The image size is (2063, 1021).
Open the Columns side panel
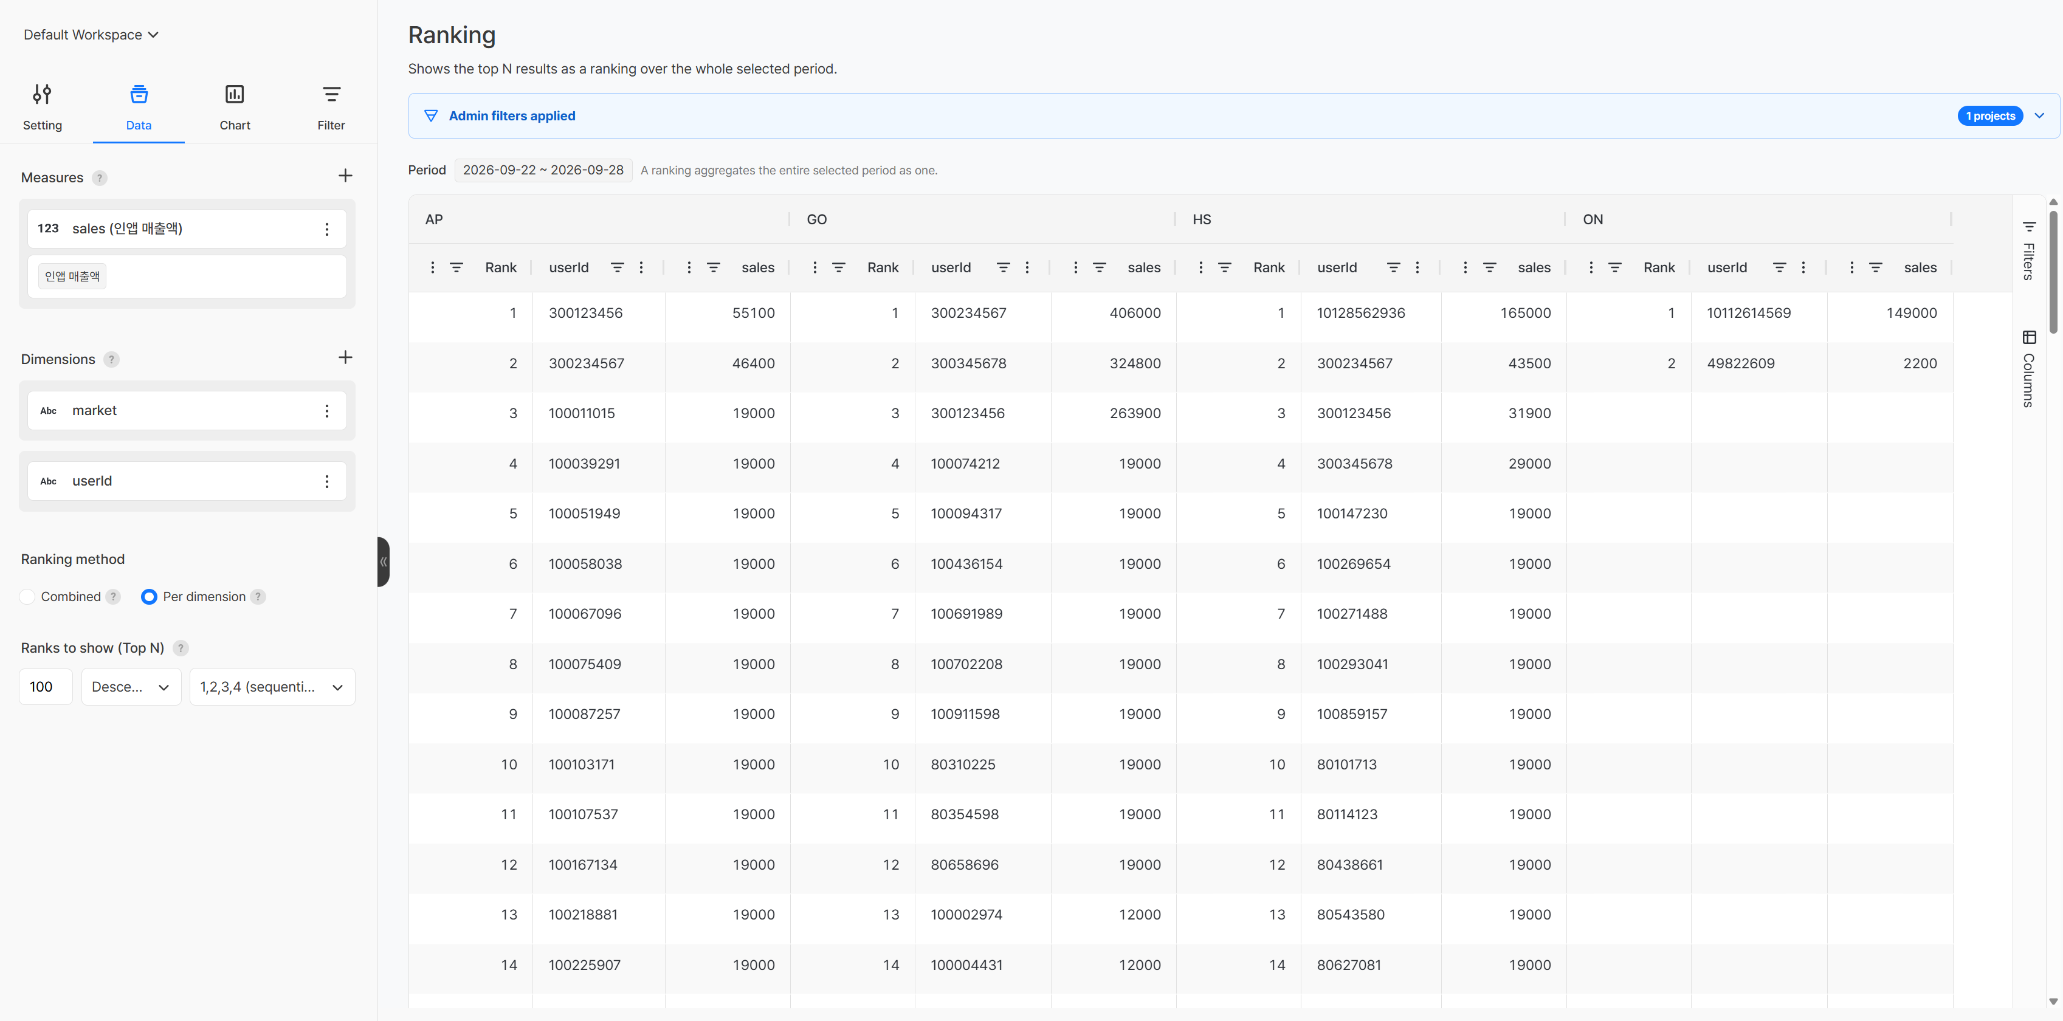[x=2028, y=368]
